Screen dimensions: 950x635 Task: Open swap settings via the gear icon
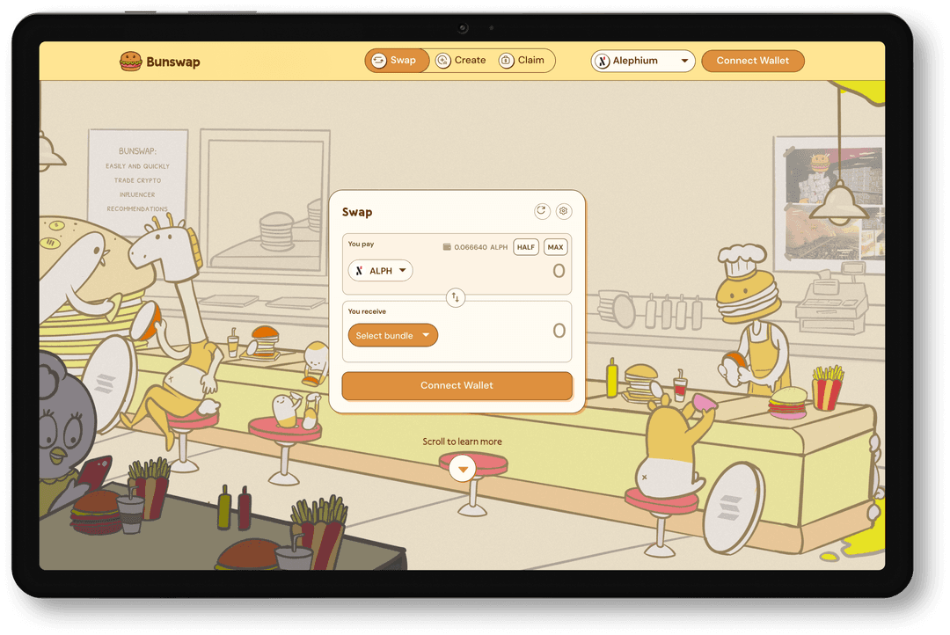point(564,211)
